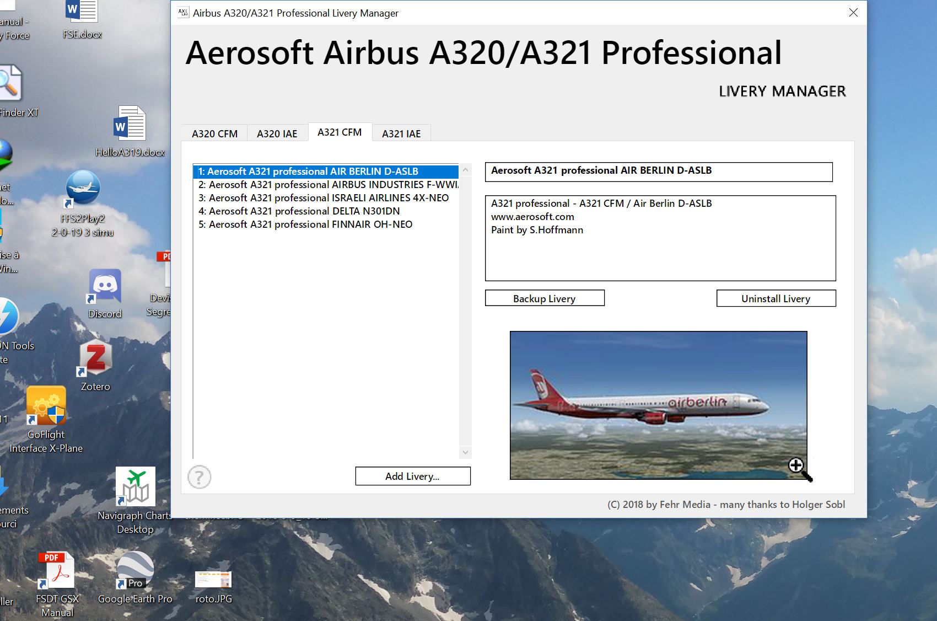Screen dimensions: 937x621
Task: Click the Air Berlin aircraft preview image
Action: [x=659, y=405]
